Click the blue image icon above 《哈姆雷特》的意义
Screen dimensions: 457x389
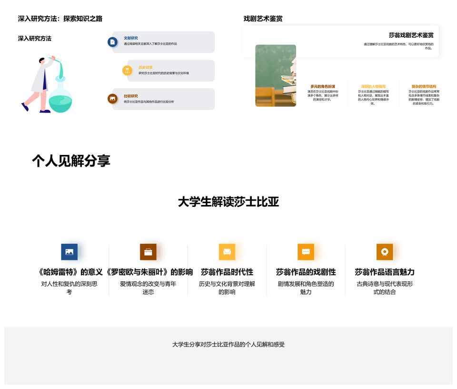coord(69,252)
